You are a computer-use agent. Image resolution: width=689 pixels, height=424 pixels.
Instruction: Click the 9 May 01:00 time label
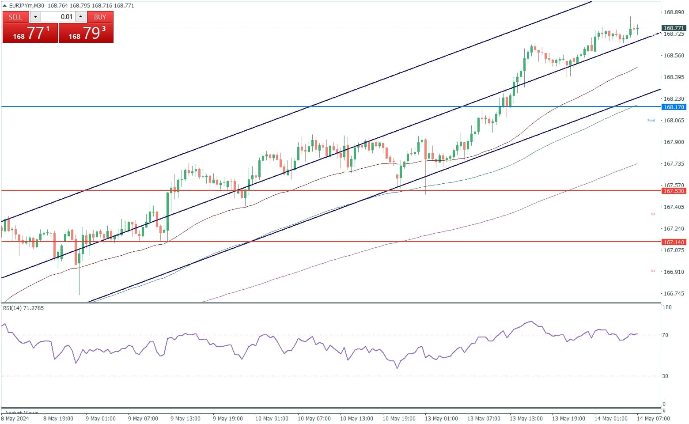[101, 419]
